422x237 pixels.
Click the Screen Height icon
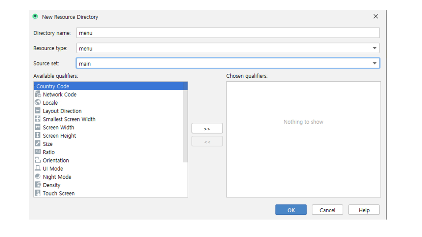tap(38, 135)
